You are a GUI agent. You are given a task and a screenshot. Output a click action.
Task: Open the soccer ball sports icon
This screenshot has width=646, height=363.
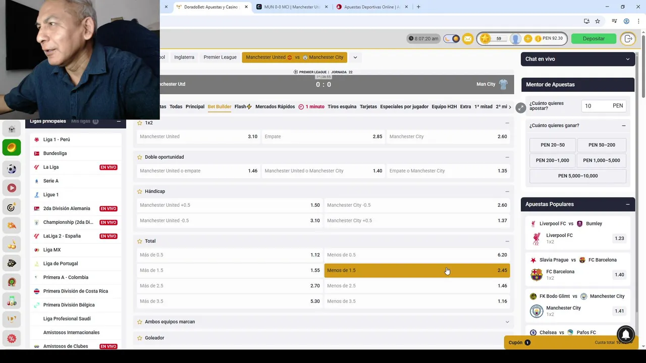(12, 169)
